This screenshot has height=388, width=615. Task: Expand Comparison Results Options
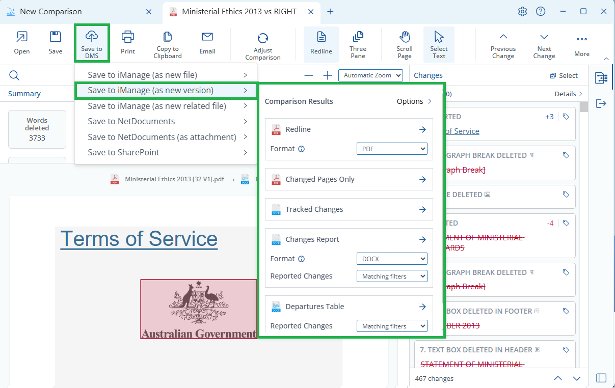(414, 101)
